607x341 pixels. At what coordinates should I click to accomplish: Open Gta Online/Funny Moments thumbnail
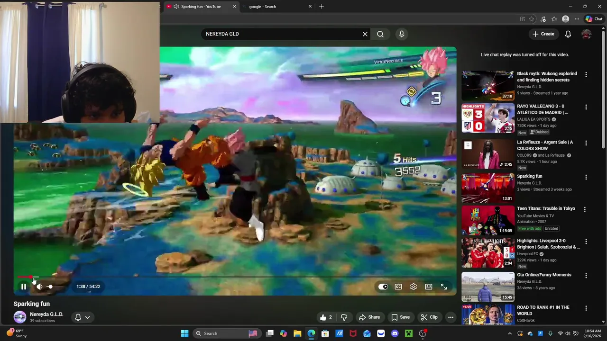[488, 287]
